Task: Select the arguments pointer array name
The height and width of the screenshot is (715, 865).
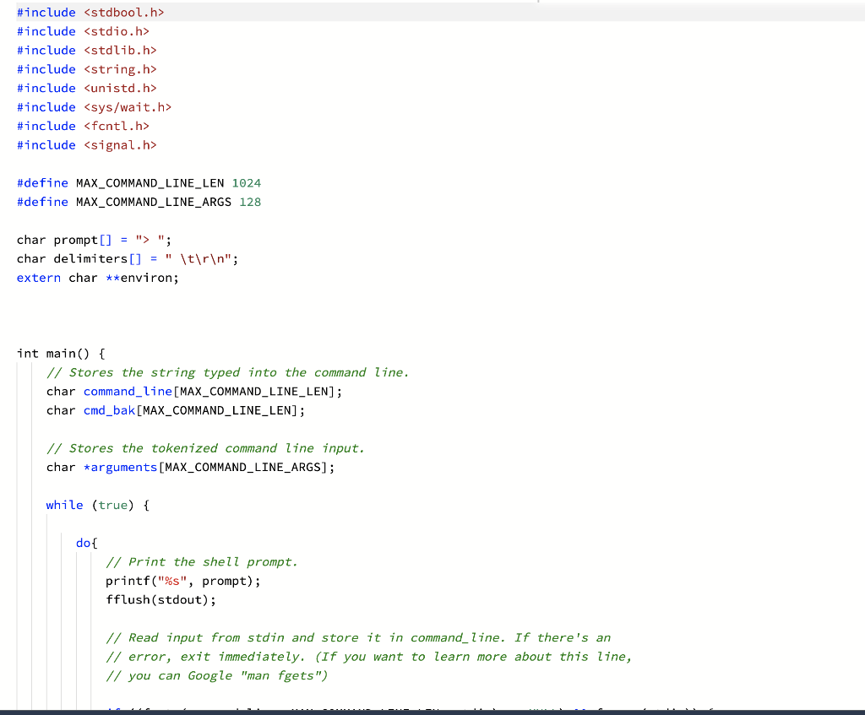Action: tap(125, 467)
